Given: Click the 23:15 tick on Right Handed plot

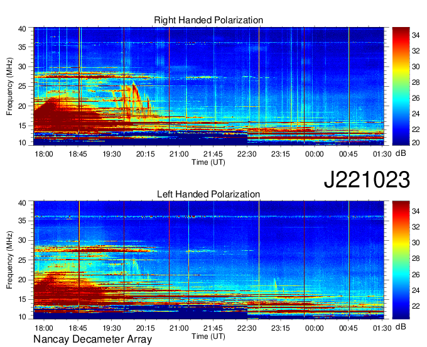Looking at the screenshot, I should click(x=281, y=154).
